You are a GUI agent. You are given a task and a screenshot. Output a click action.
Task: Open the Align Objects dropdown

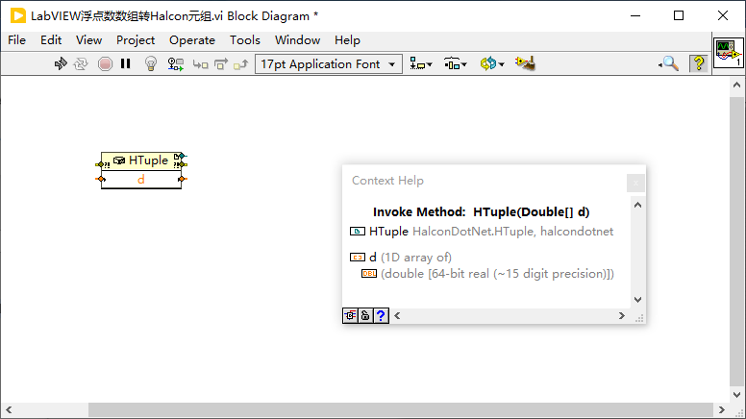click(x=421, y=63)
